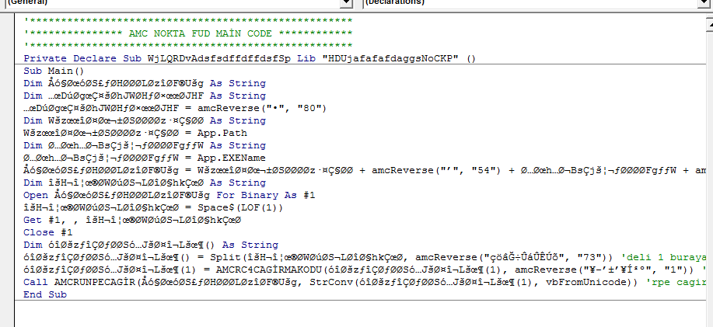Click the 'vbFromUnicode' constant
This screenshot has width=713, height=327.
(x=585, y=282)
